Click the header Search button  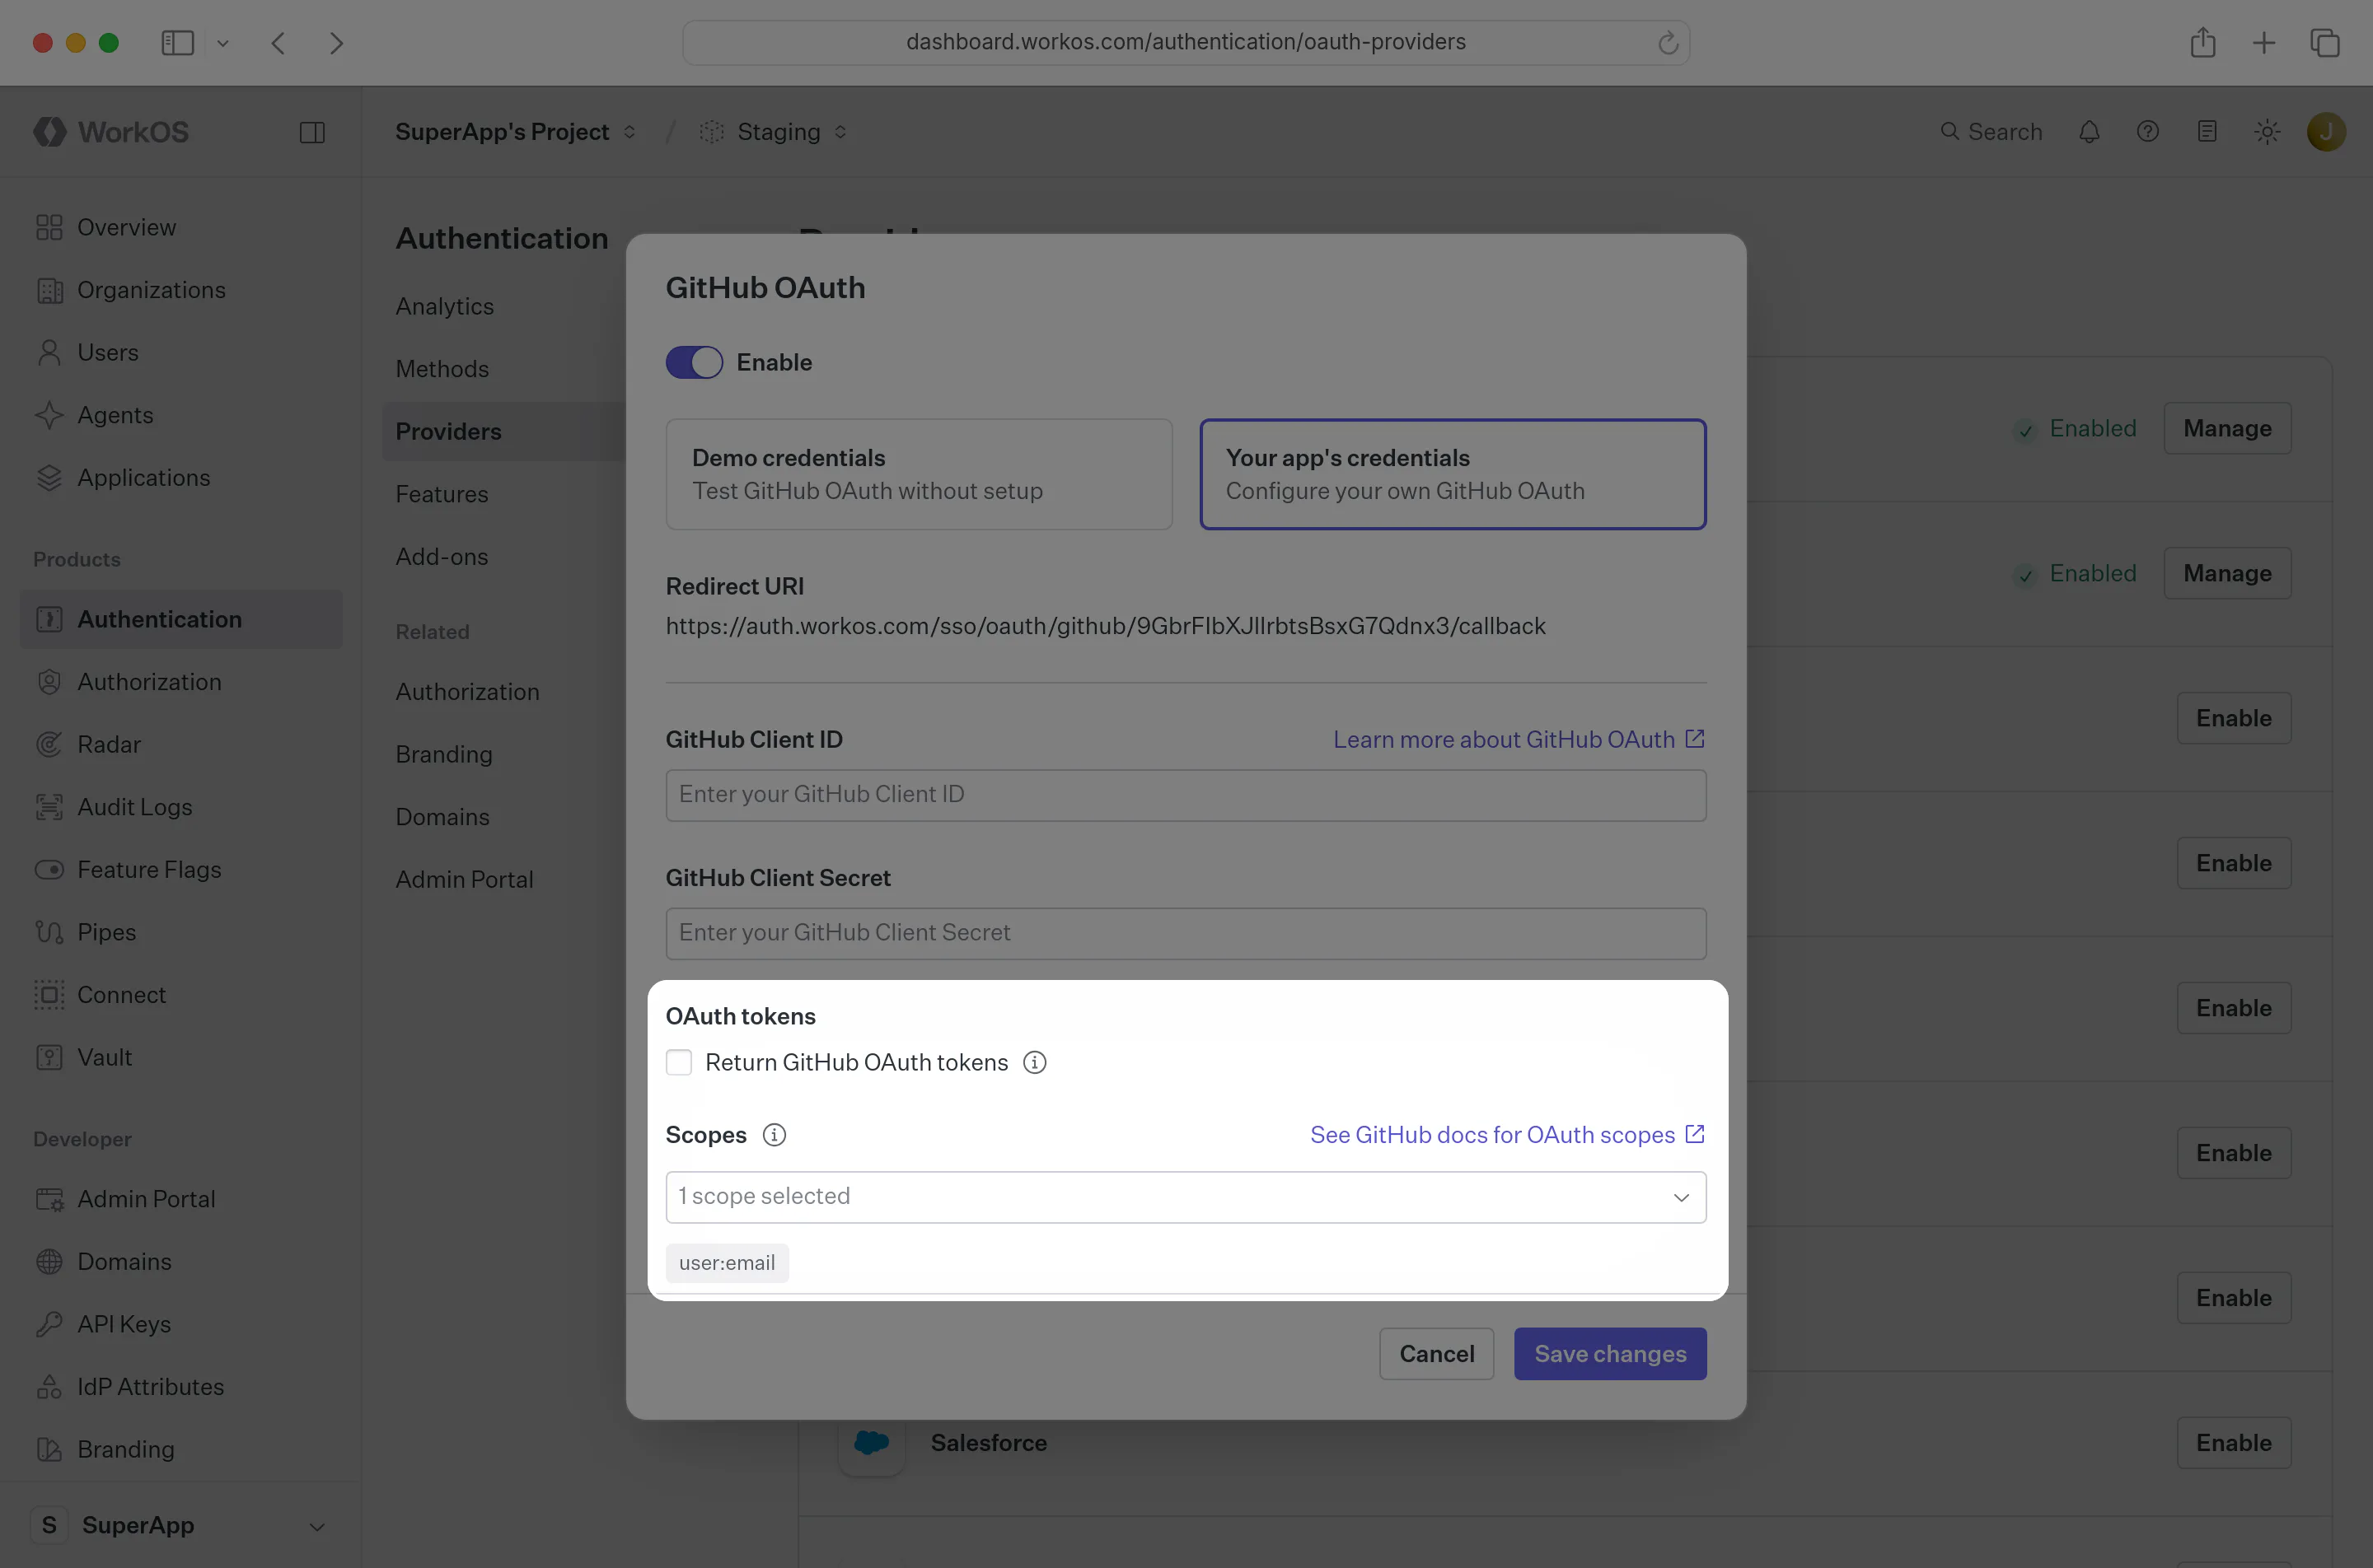[1991, 132]
